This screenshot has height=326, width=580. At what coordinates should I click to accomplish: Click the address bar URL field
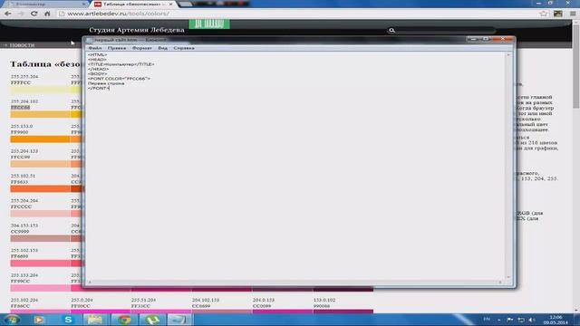click(296, 14)
